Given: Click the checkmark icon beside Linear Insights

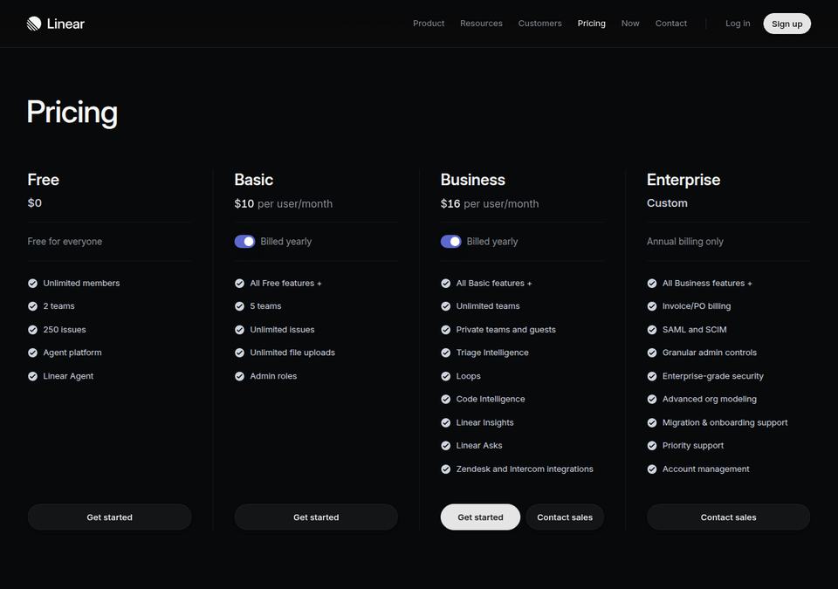Looking at the screenshot, I should click(x=446, y=423).
